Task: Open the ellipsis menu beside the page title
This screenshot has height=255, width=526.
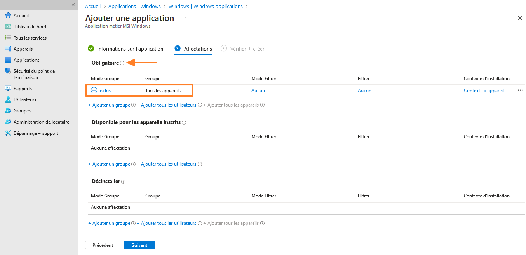Action: point(185,18)
